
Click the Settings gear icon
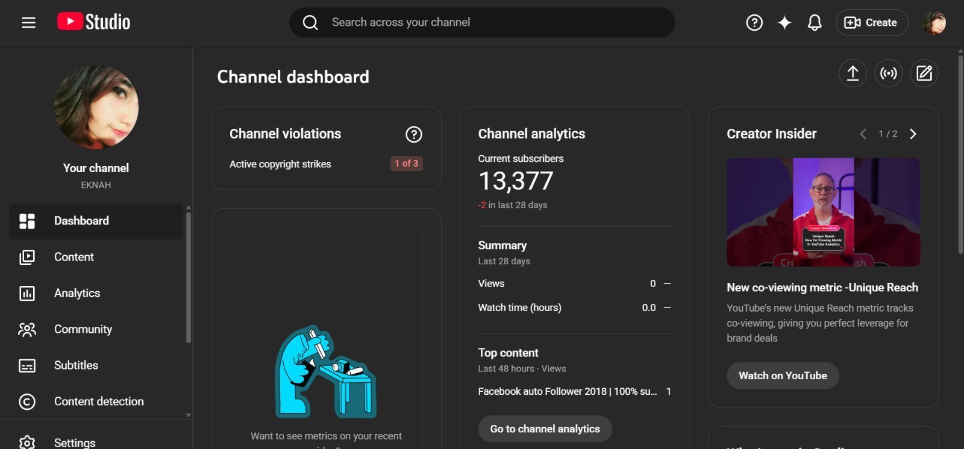coord(27,442)
